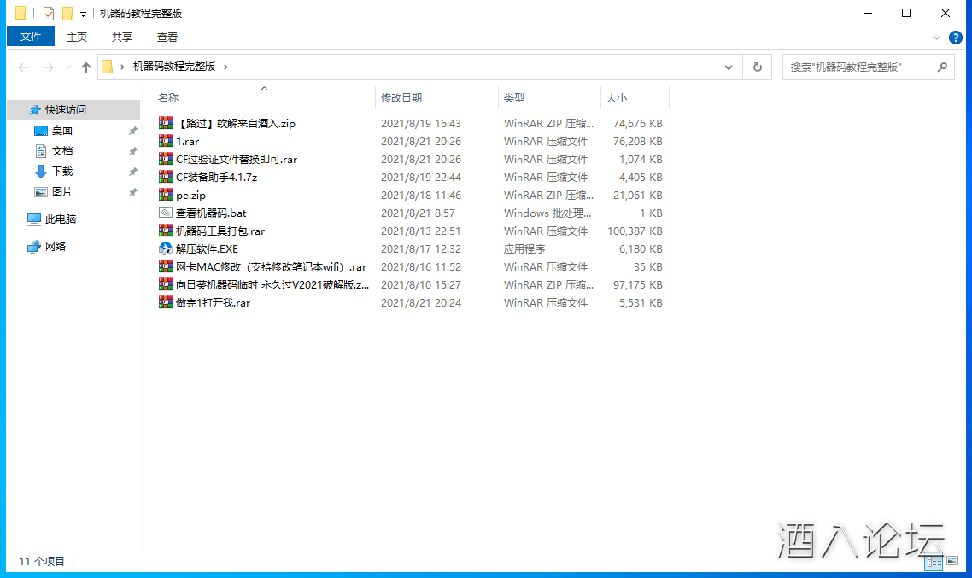
Task: Switch to the 查看 ribbon tab
Action: (x=167, y=38)
